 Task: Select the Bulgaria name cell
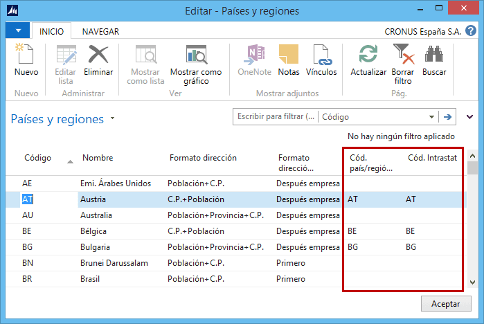point(95,247)
